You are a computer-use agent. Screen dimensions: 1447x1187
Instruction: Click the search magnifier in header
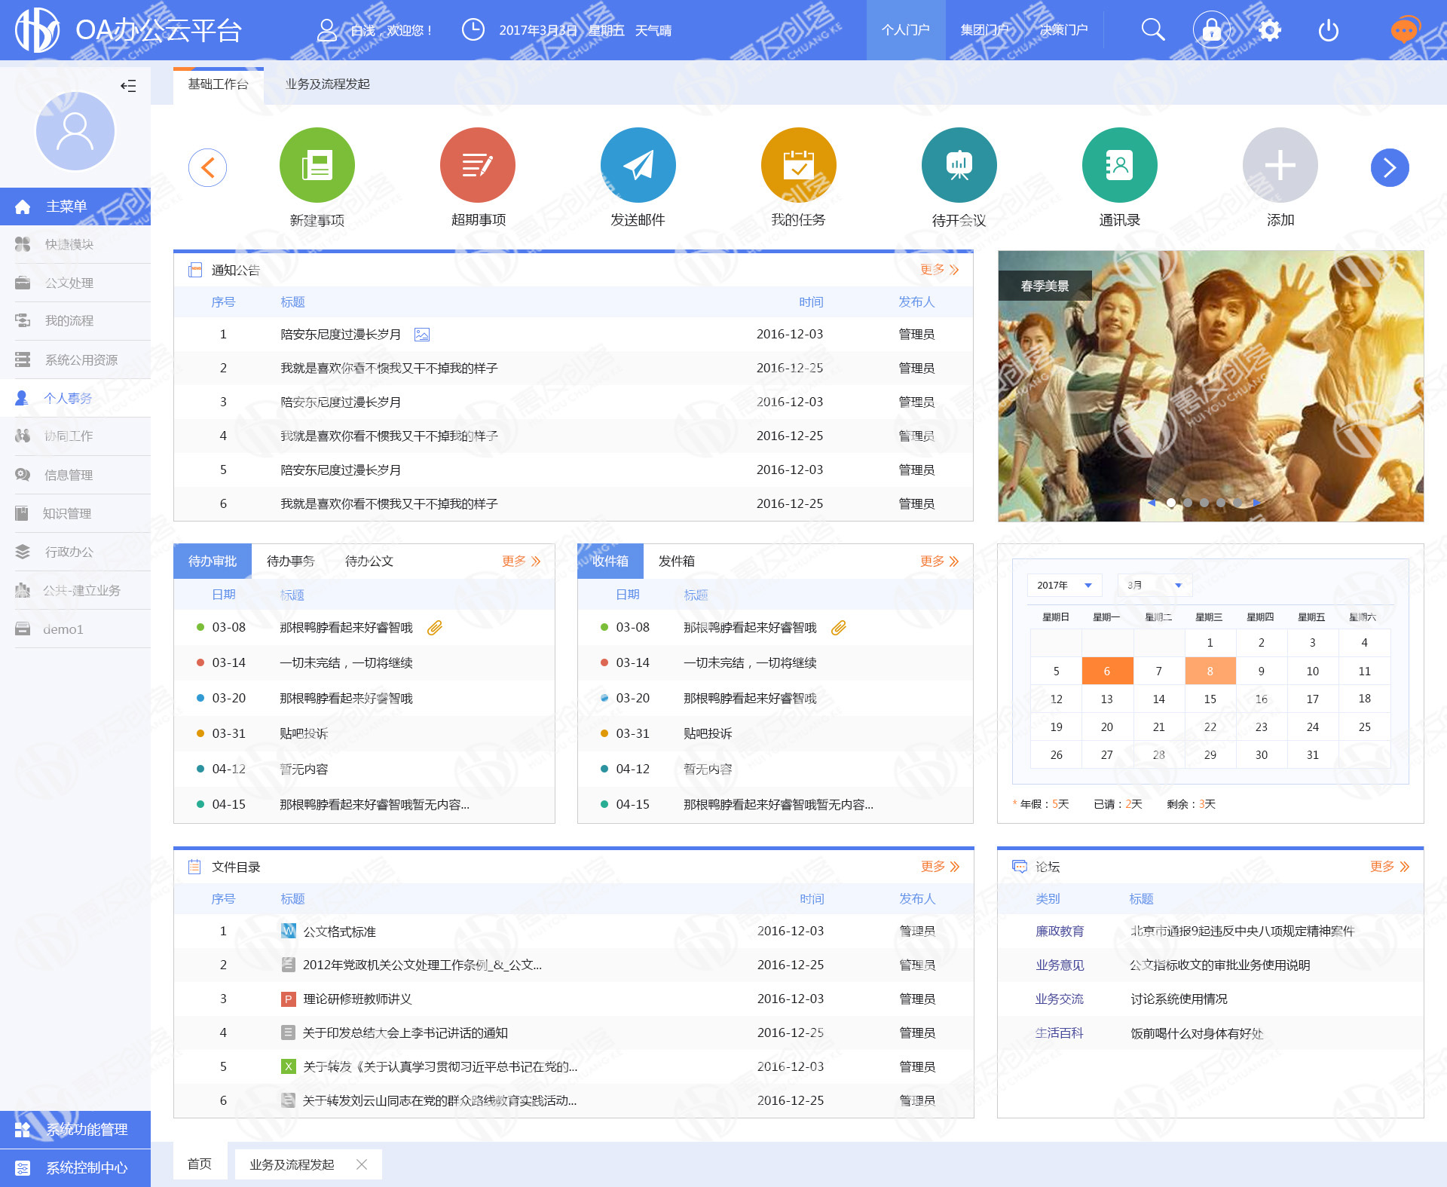1152,30
